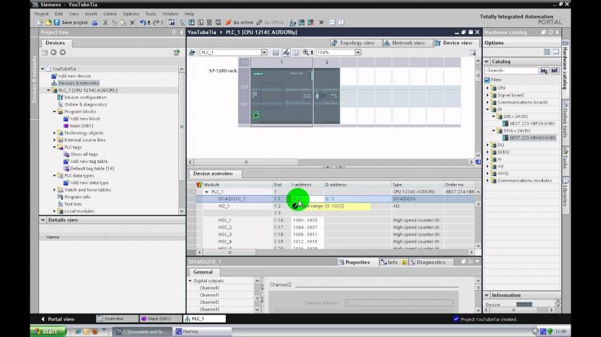This screenshot has height=337, width=601.
Task: Open the Info tab in inspector
Action: [392, 262]
